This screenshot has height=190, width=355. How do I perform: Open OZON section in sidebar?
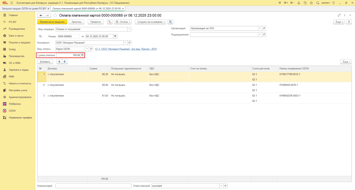pos(12,111)
